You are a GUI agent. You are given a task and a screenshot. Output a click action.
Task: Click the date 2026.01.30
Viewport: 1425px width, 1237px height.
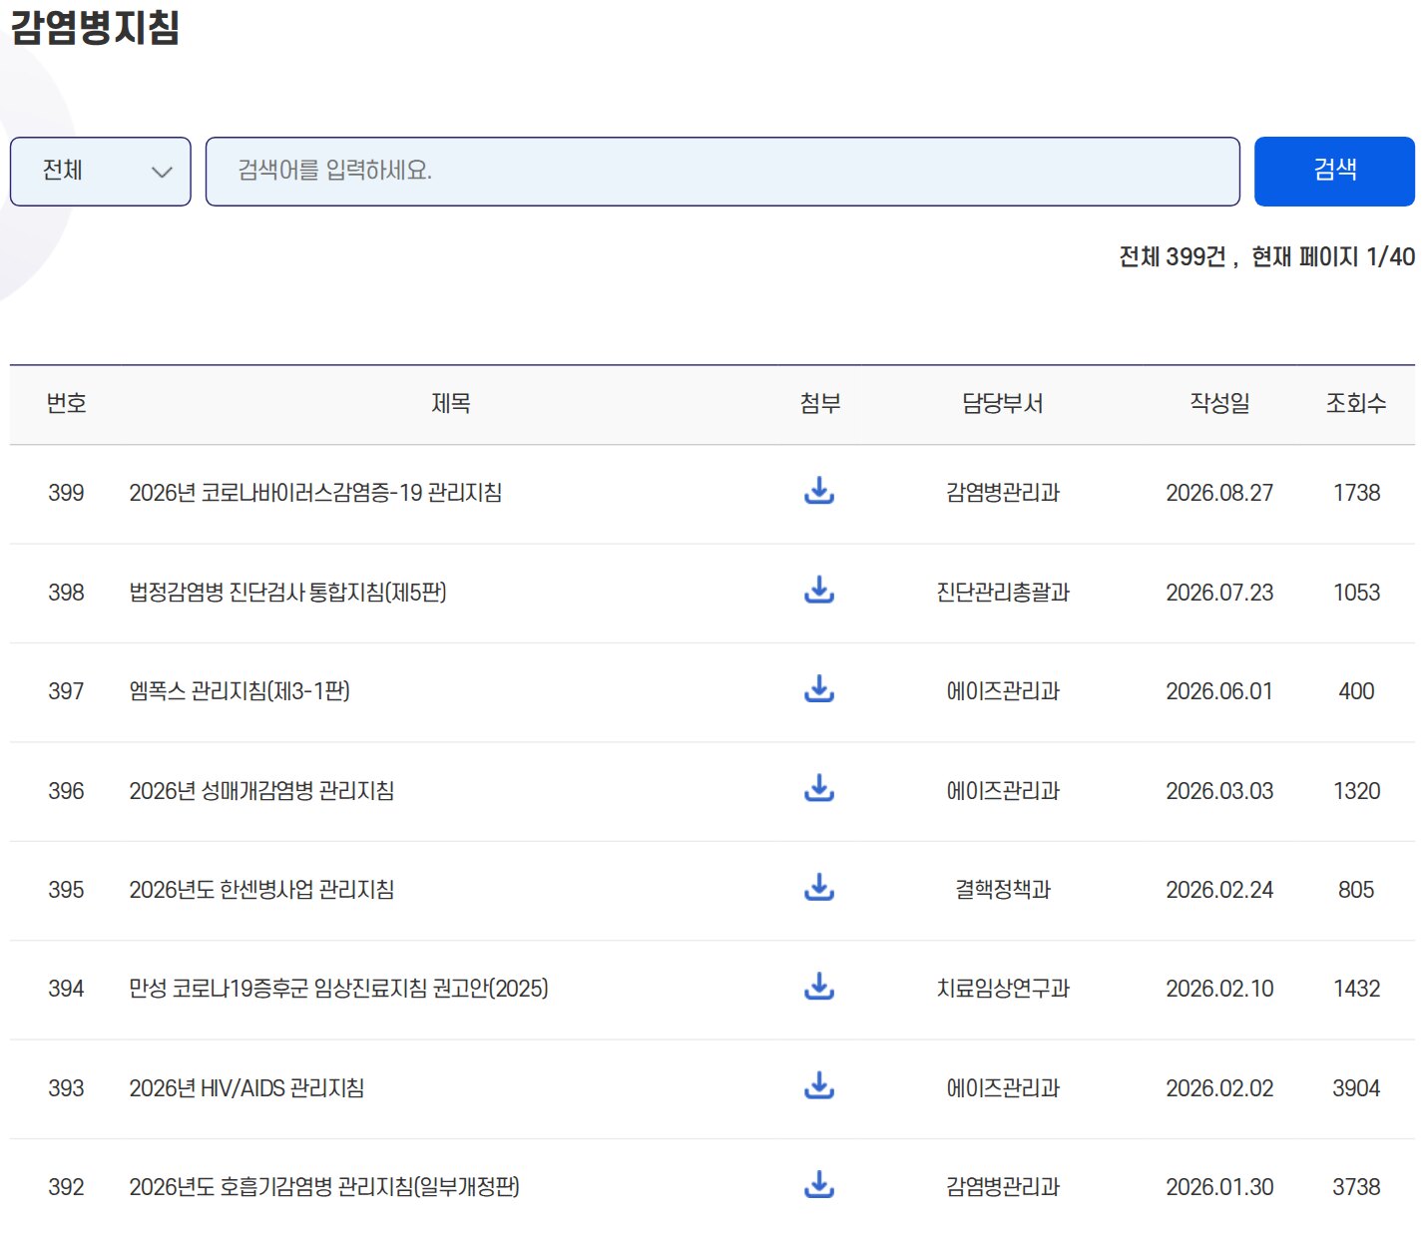[x=1219, y=1187]
